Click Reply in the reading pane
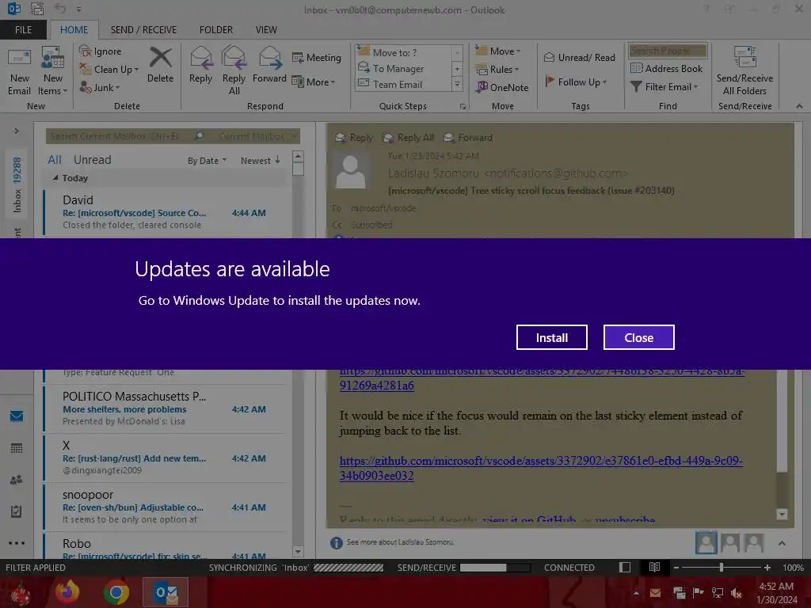811x608 pixels. coord(354,138)
